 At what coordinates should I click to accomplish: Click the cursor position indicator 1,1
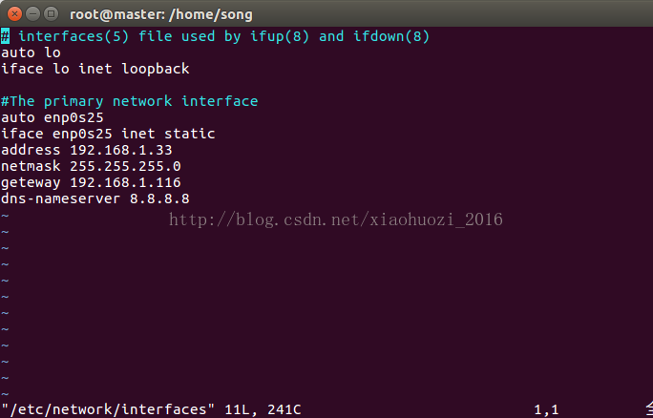(546, 410)
